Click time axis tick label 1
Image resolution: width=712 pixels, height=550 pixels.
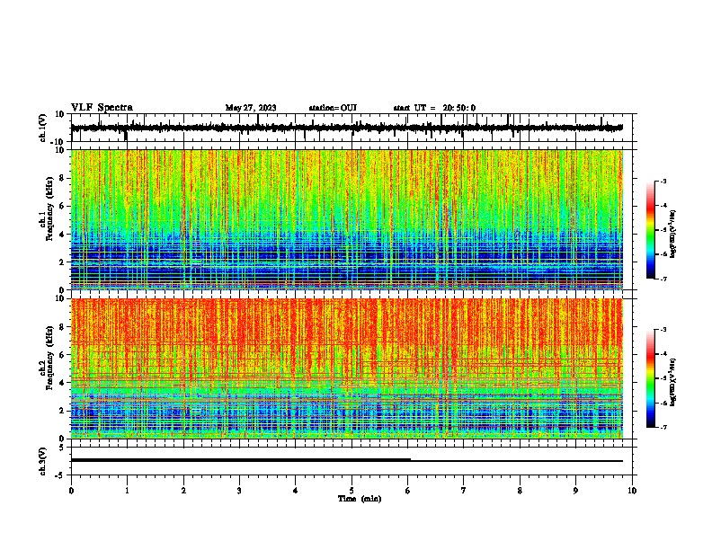click(127, 491)
